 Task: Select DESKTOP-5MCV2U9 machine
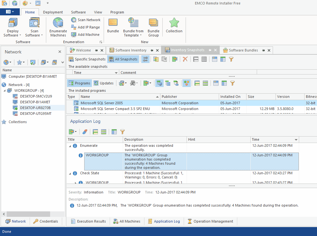[x=36, y=96]
